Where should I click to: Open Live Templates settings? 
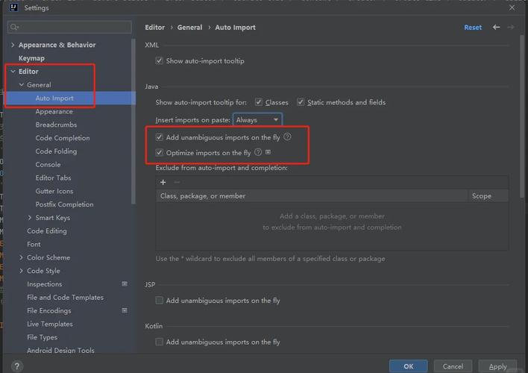[x=50, y=324]
